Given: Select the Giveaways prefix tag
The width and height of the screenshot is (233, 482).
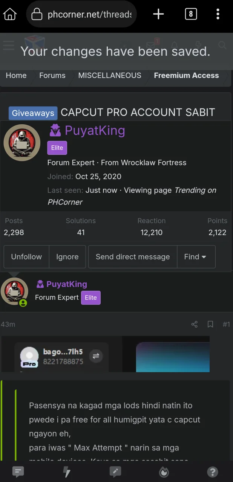Looking at the screenshot, I should click(x=33, y=113).
